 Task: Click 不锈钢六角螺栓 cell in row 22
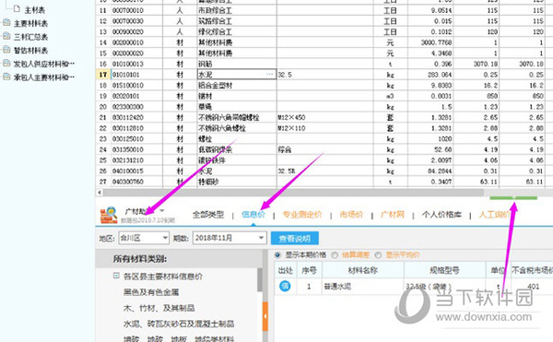coord(237,128)
